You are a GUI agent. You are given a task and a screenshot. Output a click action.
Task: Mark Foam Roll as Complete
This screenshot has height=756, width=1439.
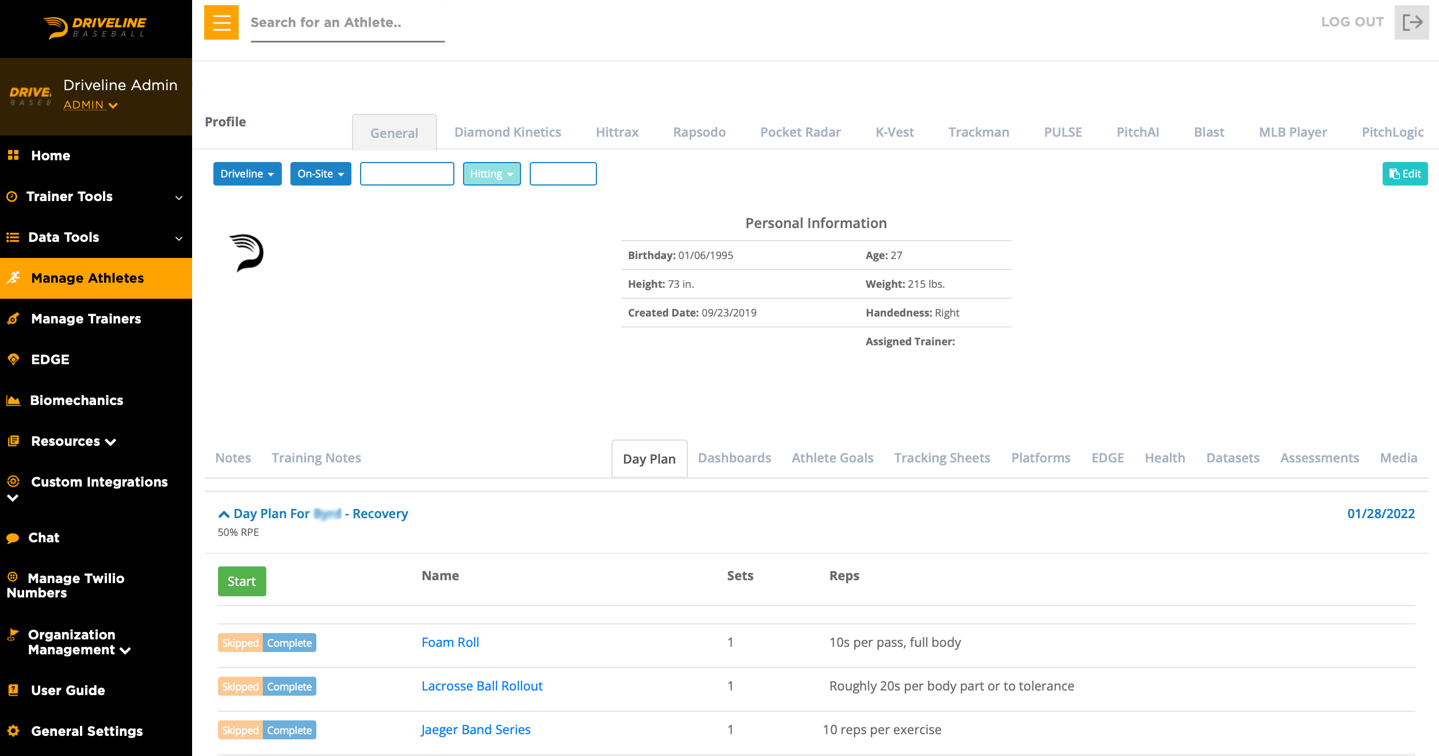pos(289,643)
